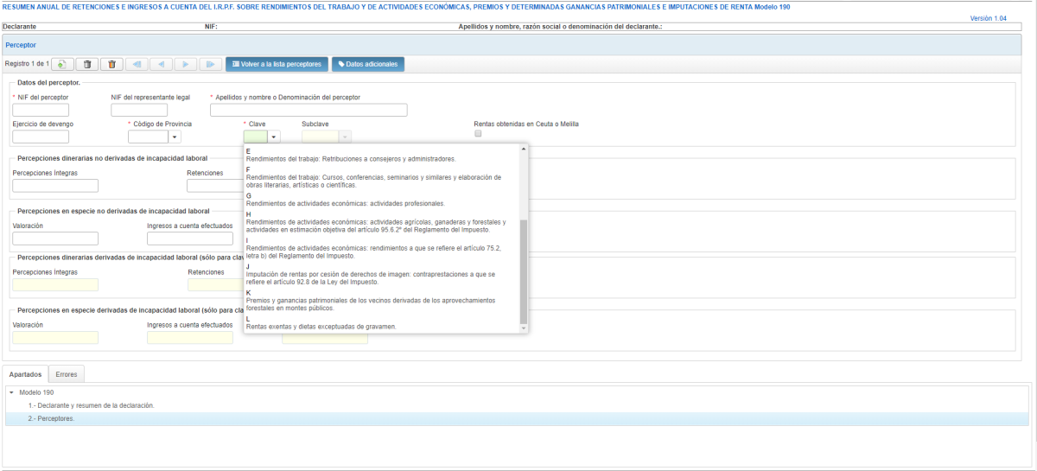Go to next record arrow
Viewport: 1037px width, 471px height.
(185, 64)
